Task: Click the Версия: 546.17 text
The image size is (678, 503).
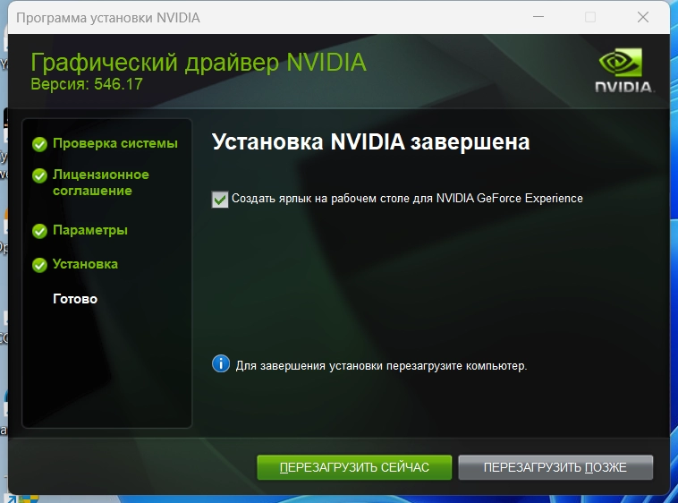Action: pyautogui.click(x=87, y=84)
